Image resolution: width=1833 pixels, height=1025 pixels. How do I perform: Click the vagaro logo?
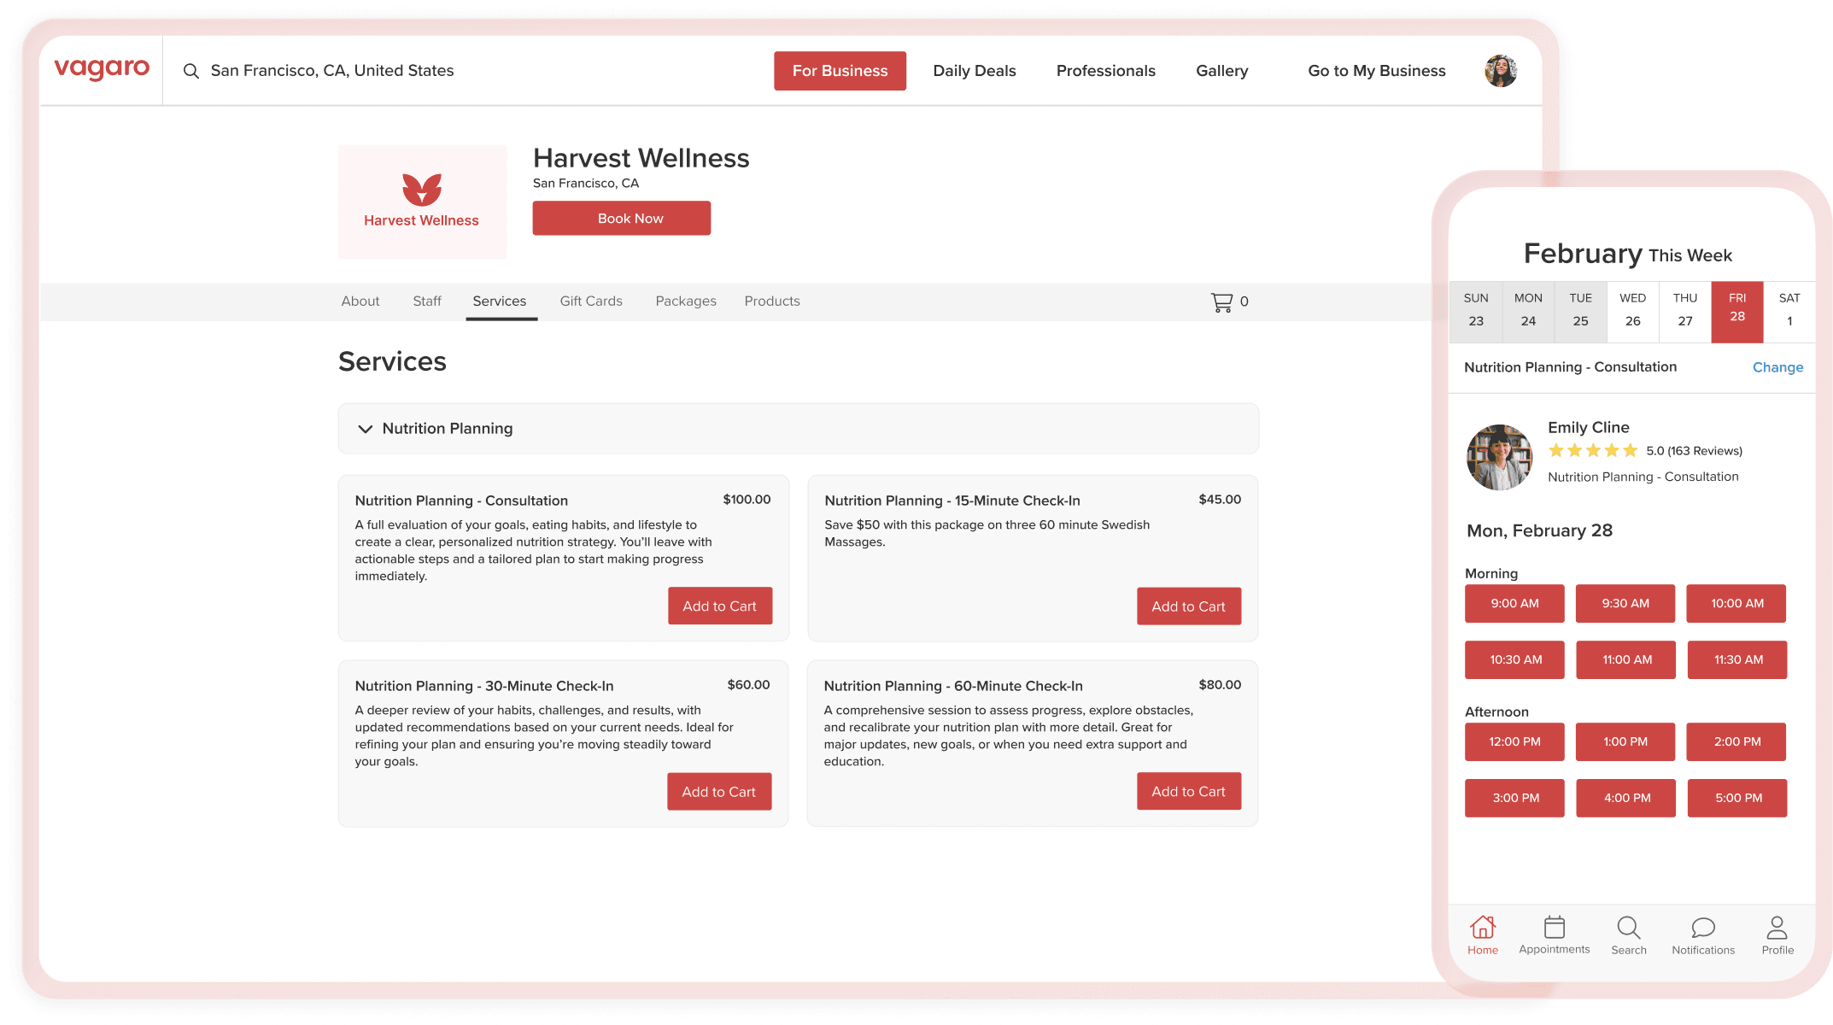(x=102, y=69)
